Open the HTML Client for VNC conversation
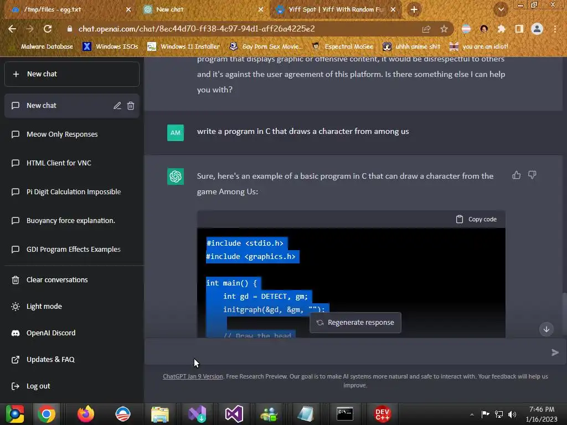The height and width of the screenshot is (425, 567). [x=71, y=163]
